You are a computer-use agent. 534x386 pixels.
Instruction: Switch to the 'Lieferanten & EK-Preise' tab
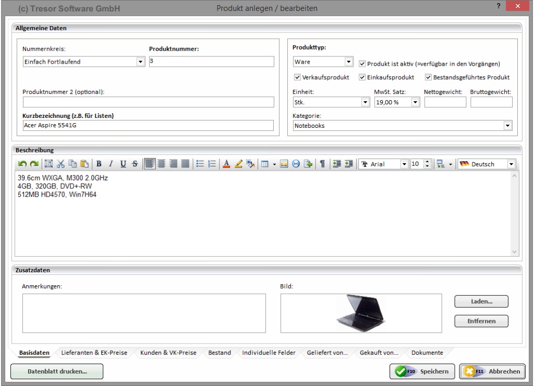(94, 353)
